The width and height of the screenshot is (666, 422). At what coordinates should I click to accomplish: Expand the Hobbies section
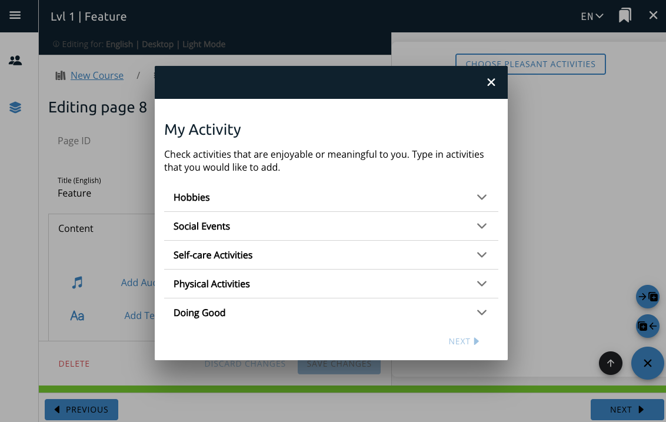click(x=331, y=197)
